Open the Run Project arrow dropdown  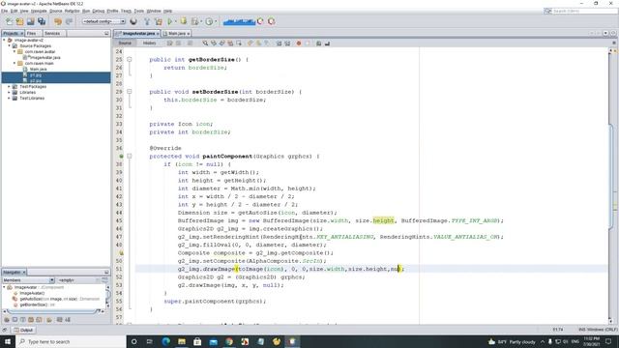point(175,21)
